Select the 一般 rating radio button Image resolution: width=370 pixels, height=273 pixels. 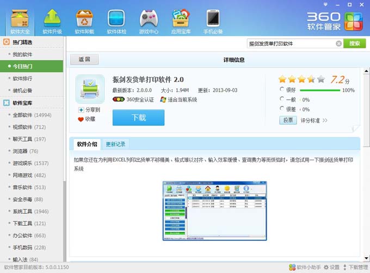click(x=282, y=99)
